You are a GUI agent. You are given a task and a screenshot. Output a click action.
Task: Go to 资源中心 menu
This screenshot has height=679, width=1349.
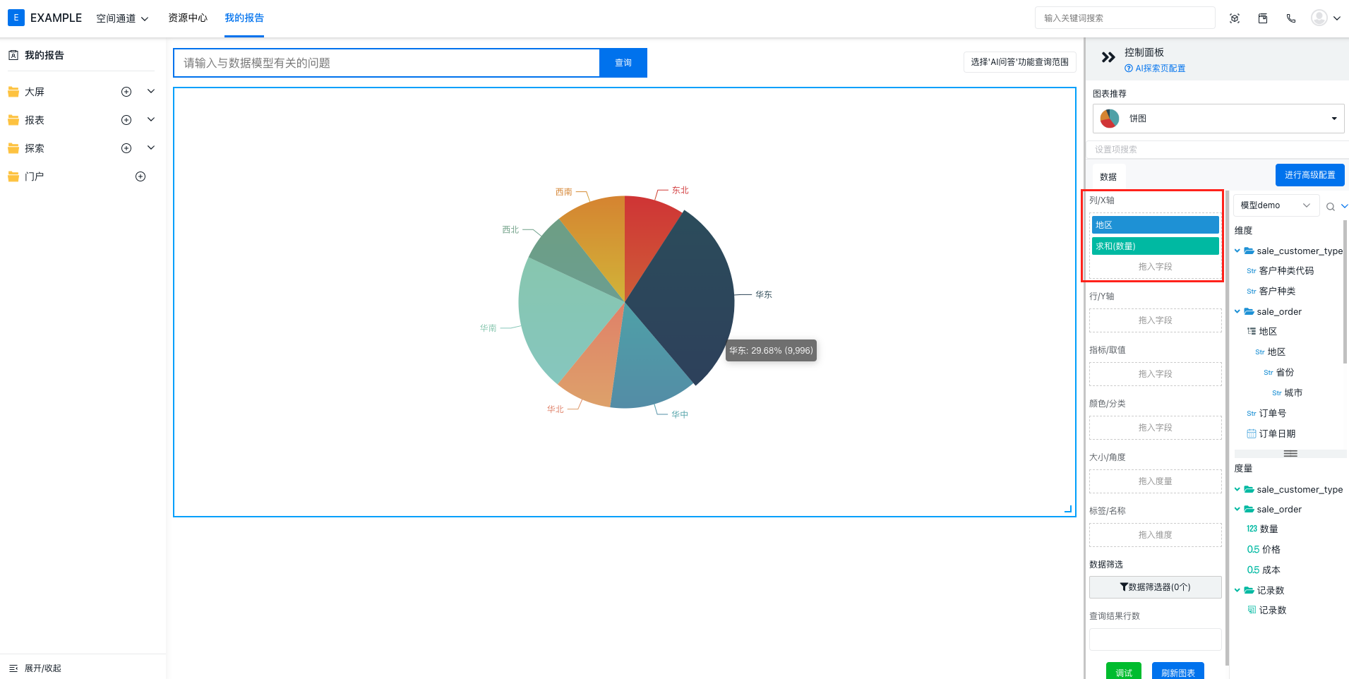pyautogui.click(x=188, y=18)
